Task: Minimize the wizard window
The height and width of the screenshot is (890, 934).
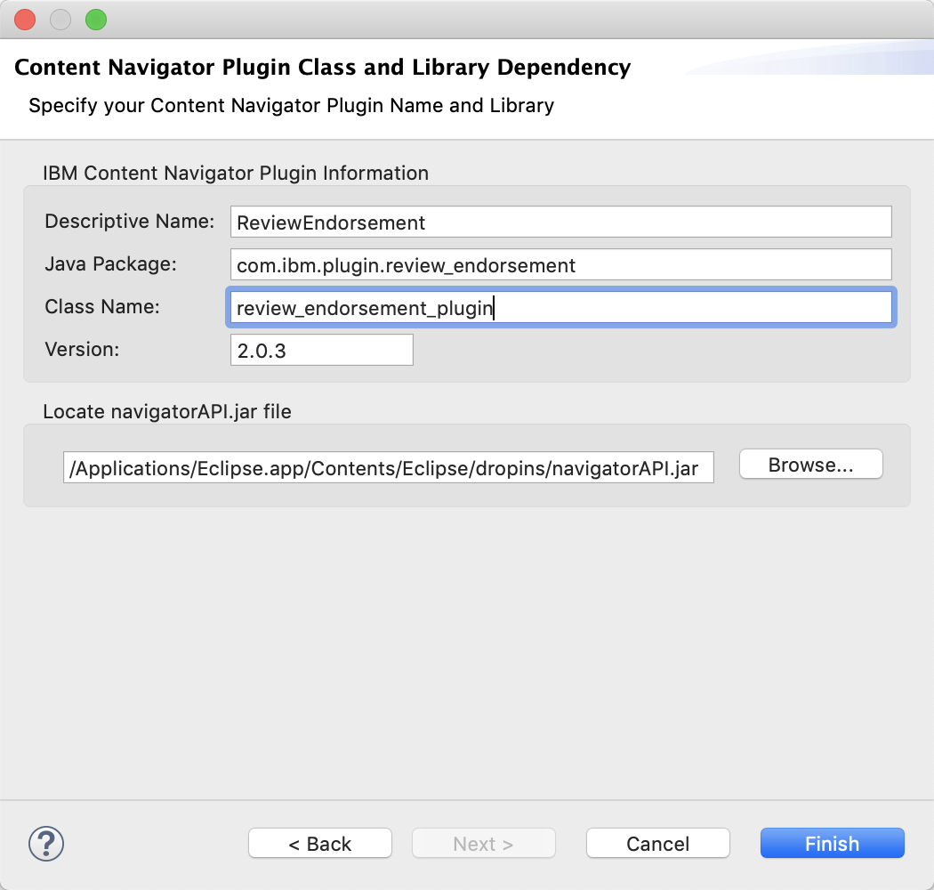Action: (x=60, y=19)
